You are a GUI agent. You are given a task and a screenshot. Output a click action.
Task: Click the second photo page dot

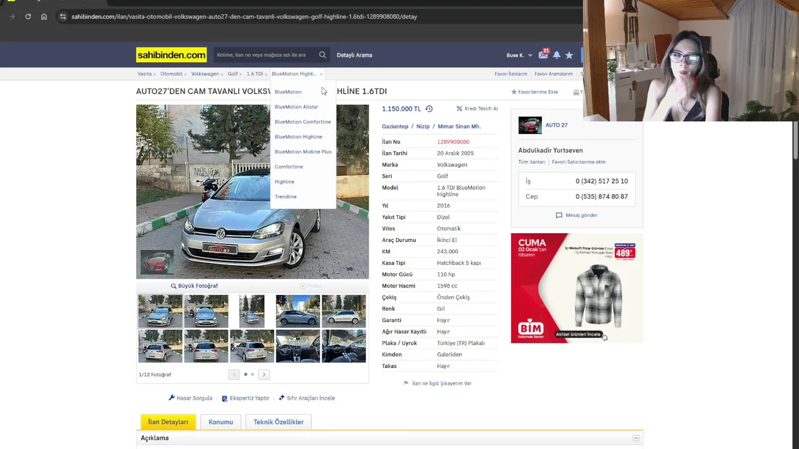click(x=252, y=374)
